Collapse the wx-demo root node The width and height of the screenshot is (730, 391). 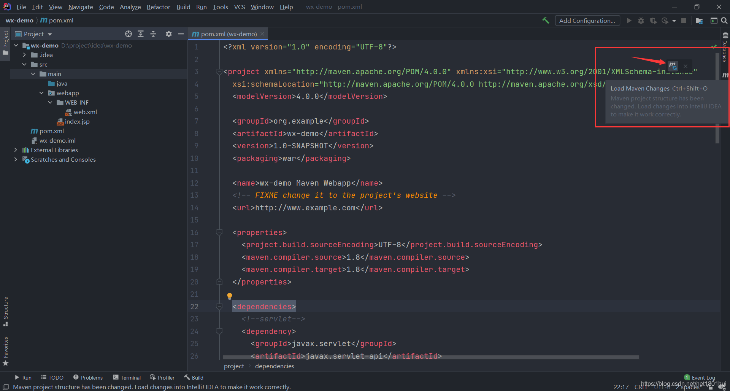pyautogui.click(x=16, y=45)
